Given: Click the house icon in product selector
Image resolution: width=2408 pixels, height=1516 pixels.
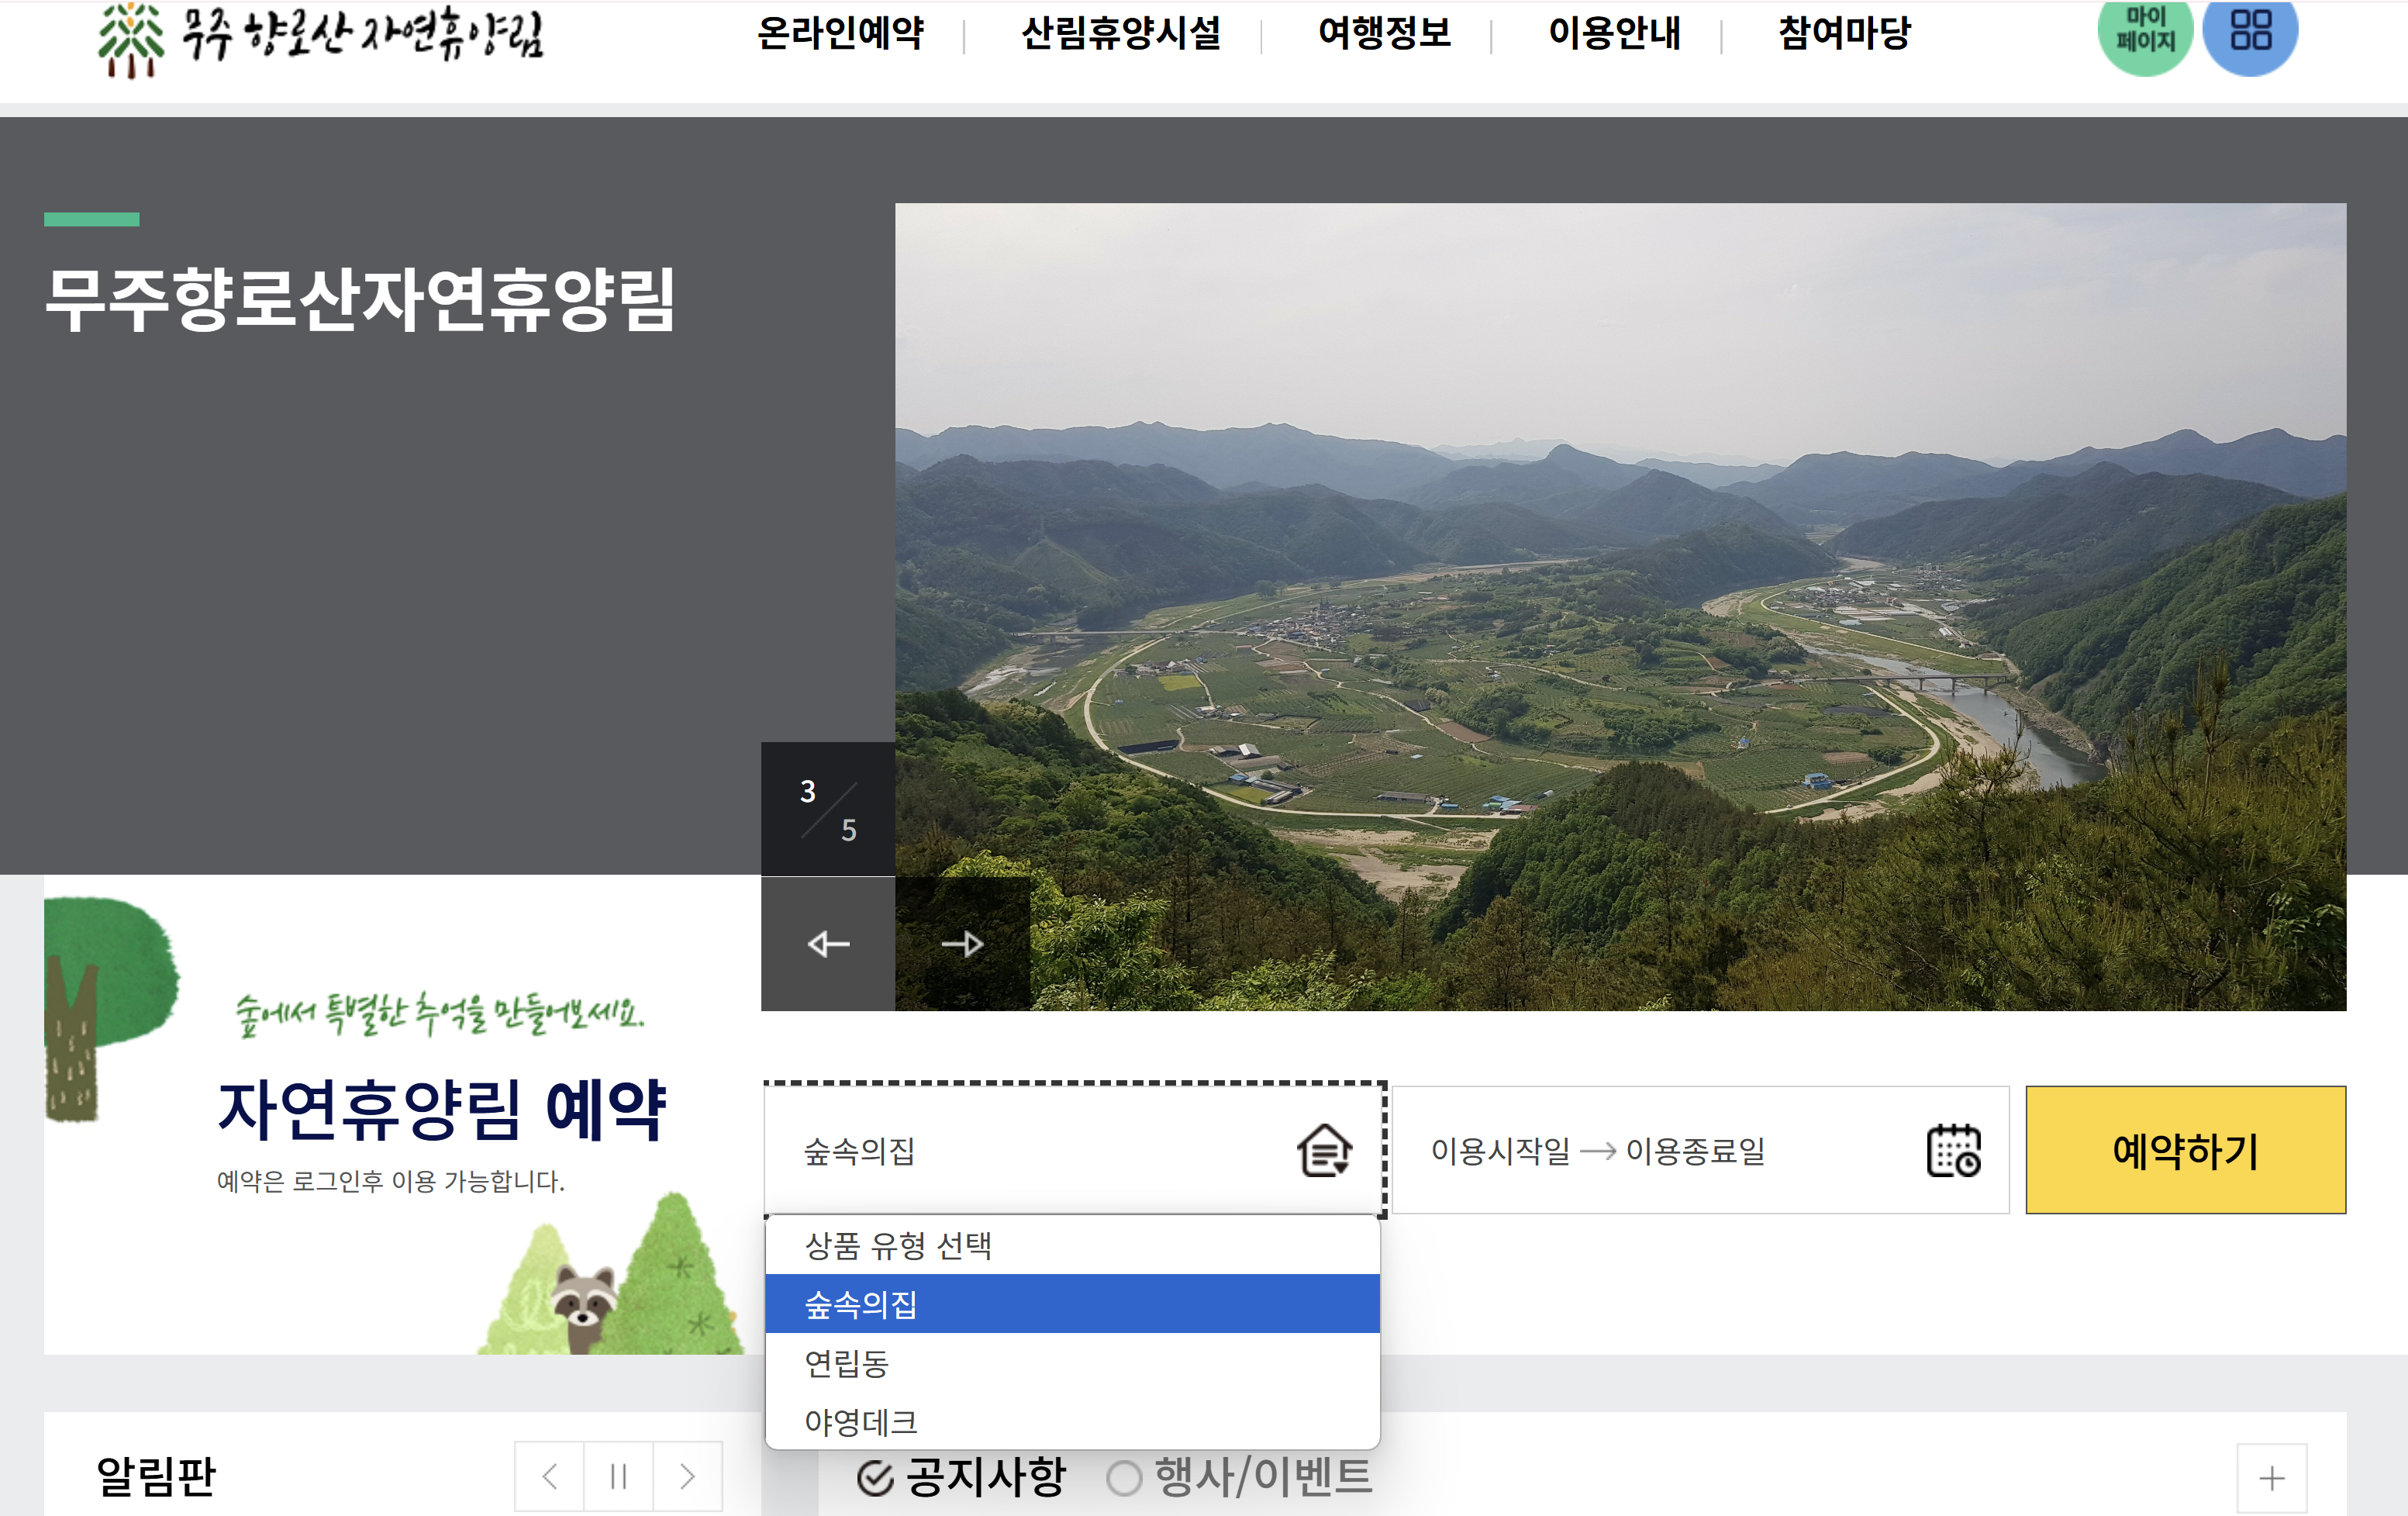Looking at the screenshot, I should point(1324,1151).
